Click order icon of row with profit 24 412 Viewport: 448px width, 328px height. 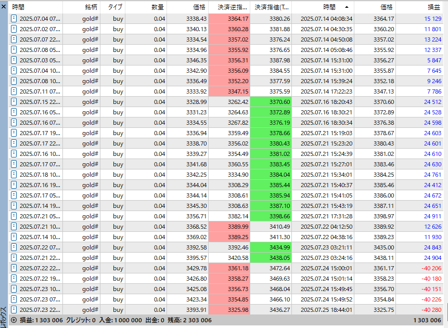click(x=14, y=185)
